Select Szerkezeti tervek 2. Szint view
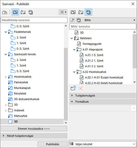Viewport: 137px width, 148px height. point(21,60)
